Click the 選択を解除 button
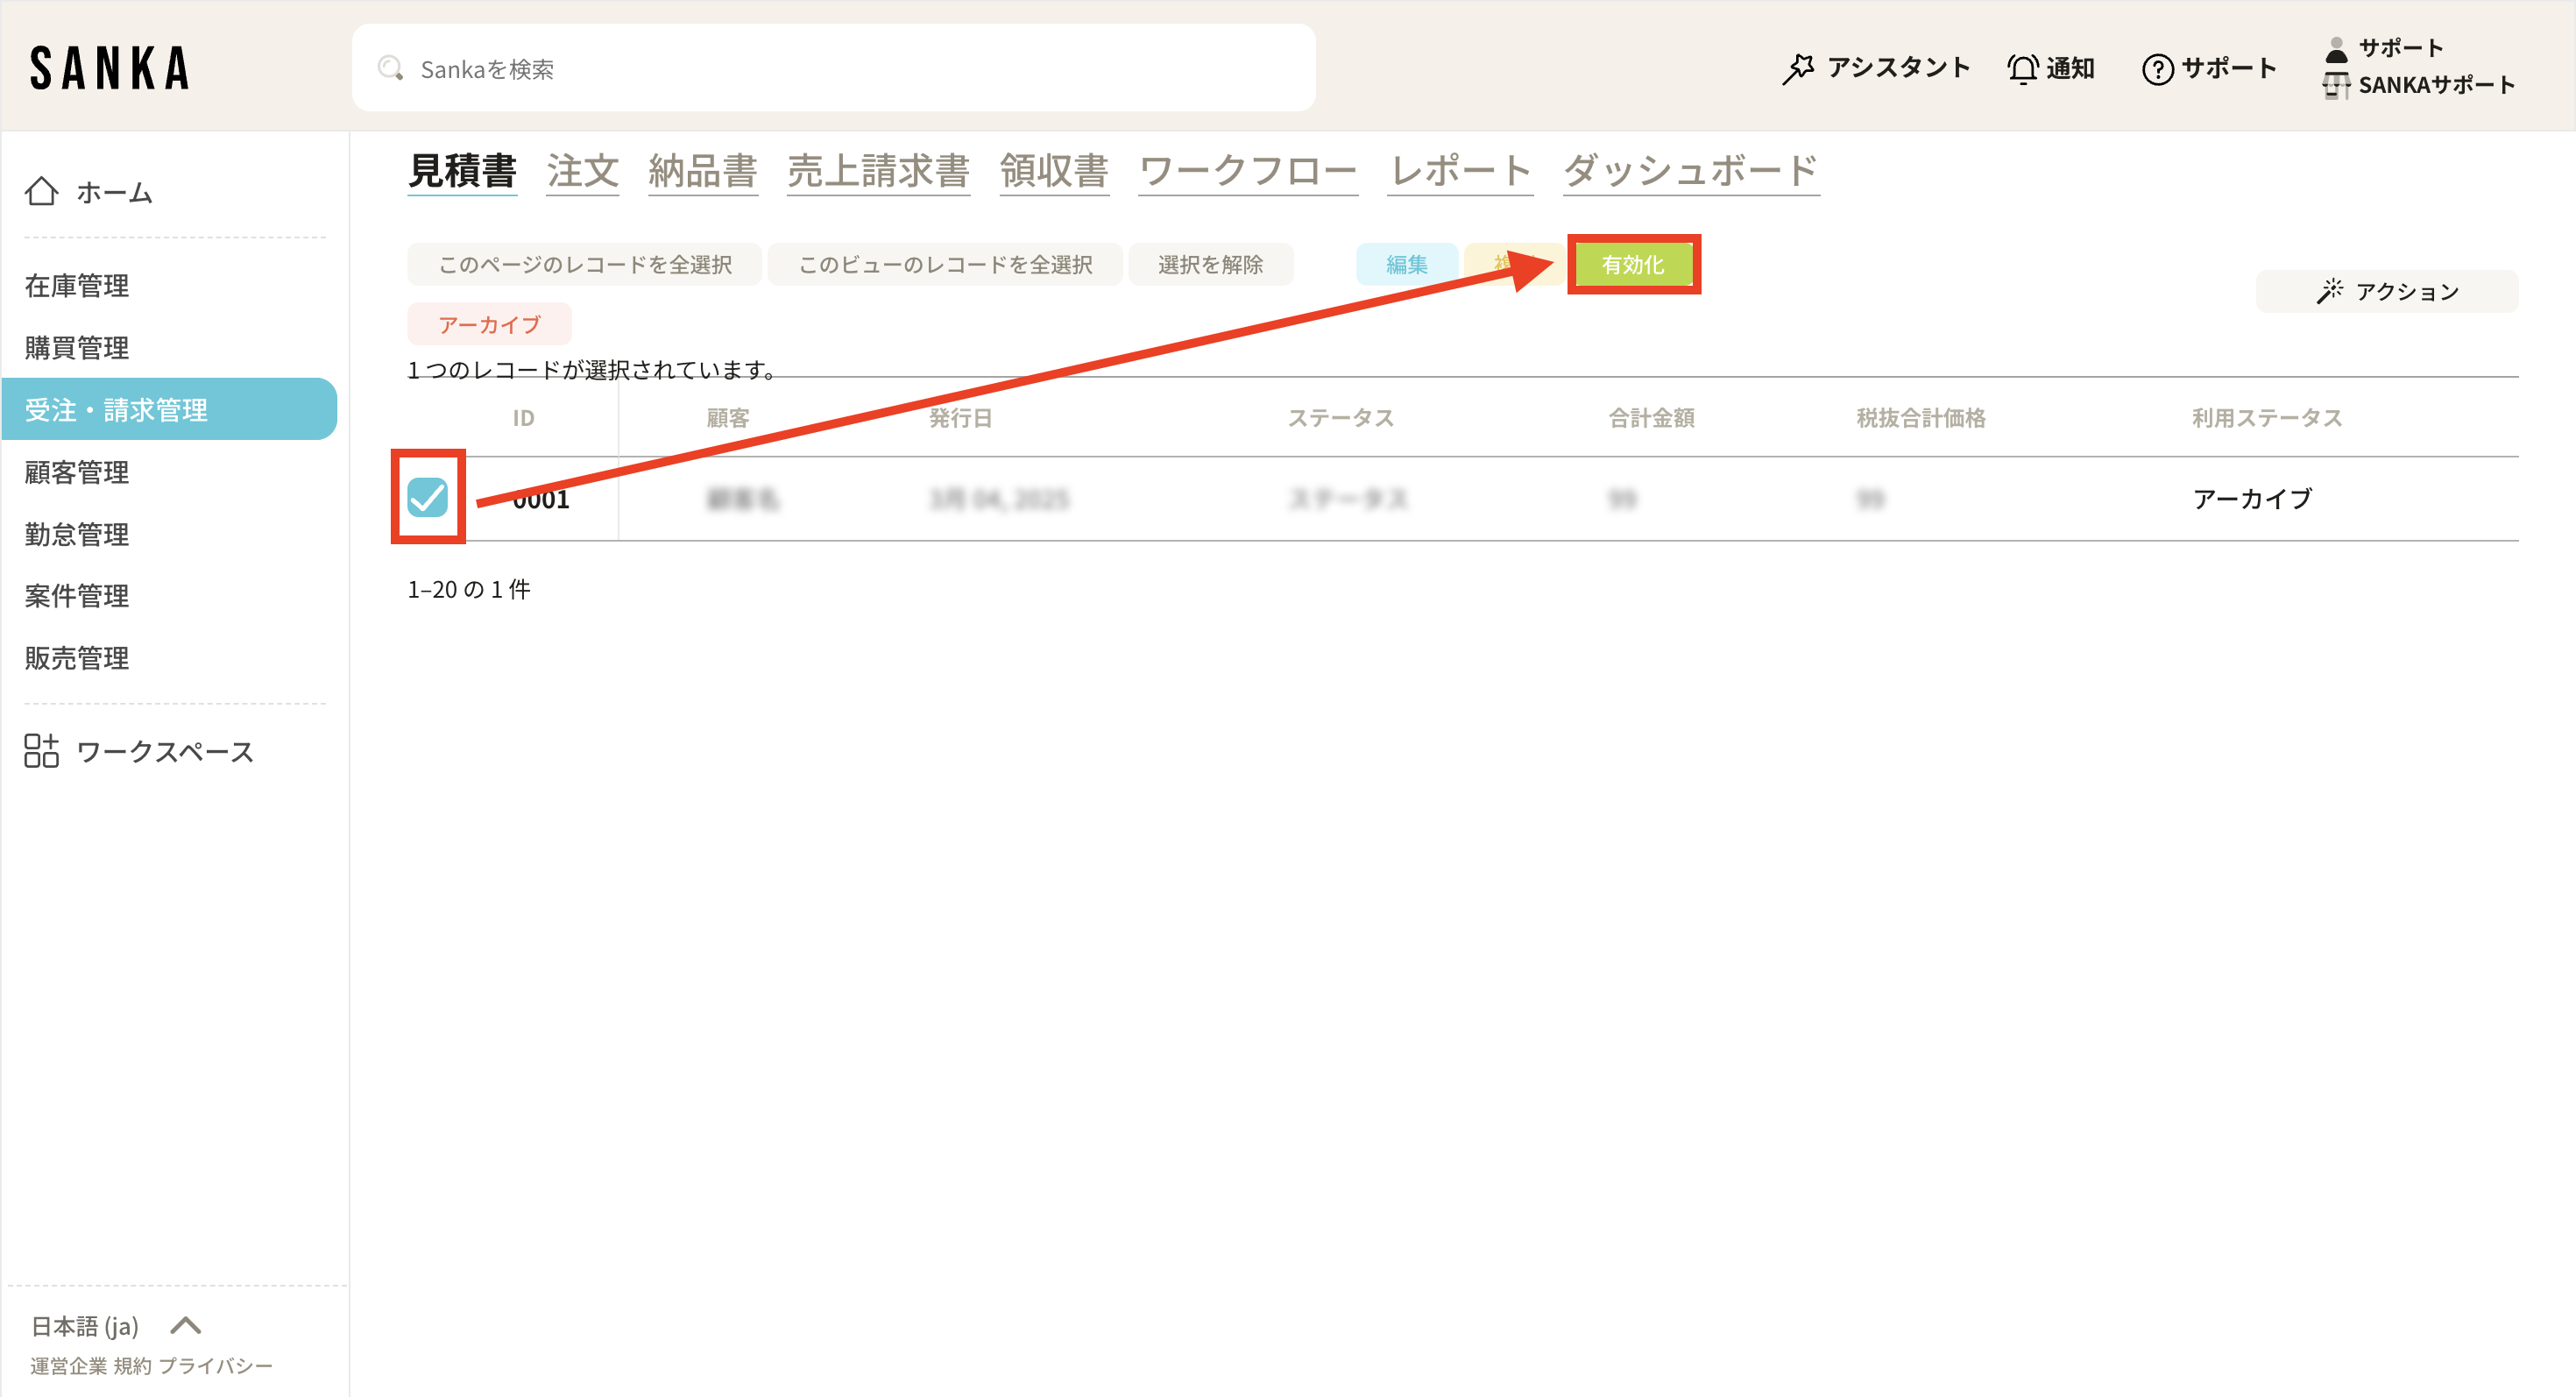 coord(1210,264)
